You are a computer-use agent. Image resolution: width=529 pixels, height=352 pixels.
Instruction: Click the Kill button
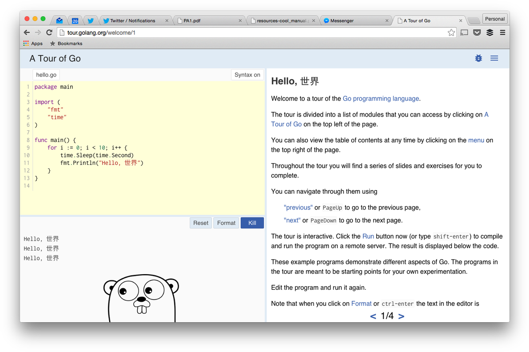(x=252, y=223)
